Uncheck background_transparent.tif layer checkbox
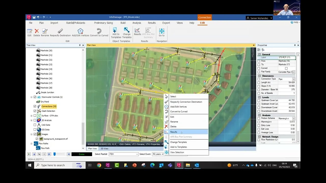Image resolution: width=326 pixels, height=183 pixels. (37, 139)
